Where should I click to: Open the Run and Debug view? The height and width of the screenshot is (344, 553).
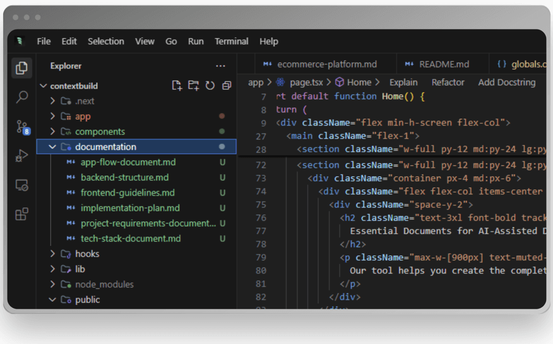coord(22,155)
